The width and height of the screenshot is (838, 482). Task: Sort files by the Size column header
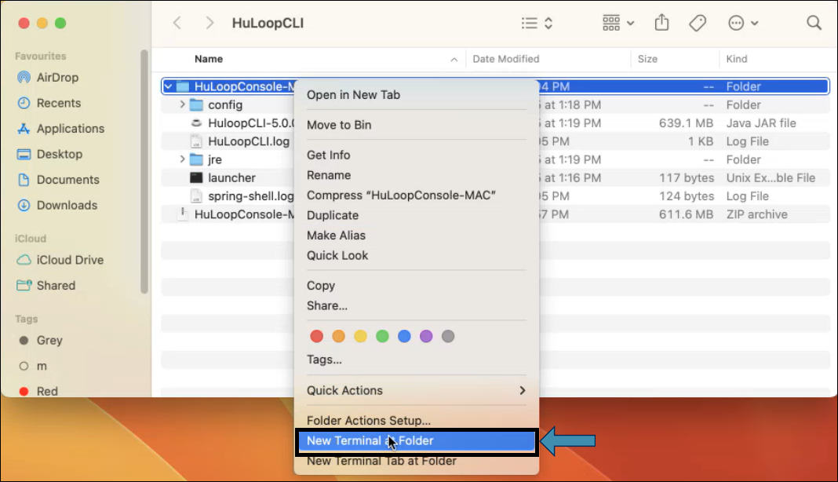648,59
